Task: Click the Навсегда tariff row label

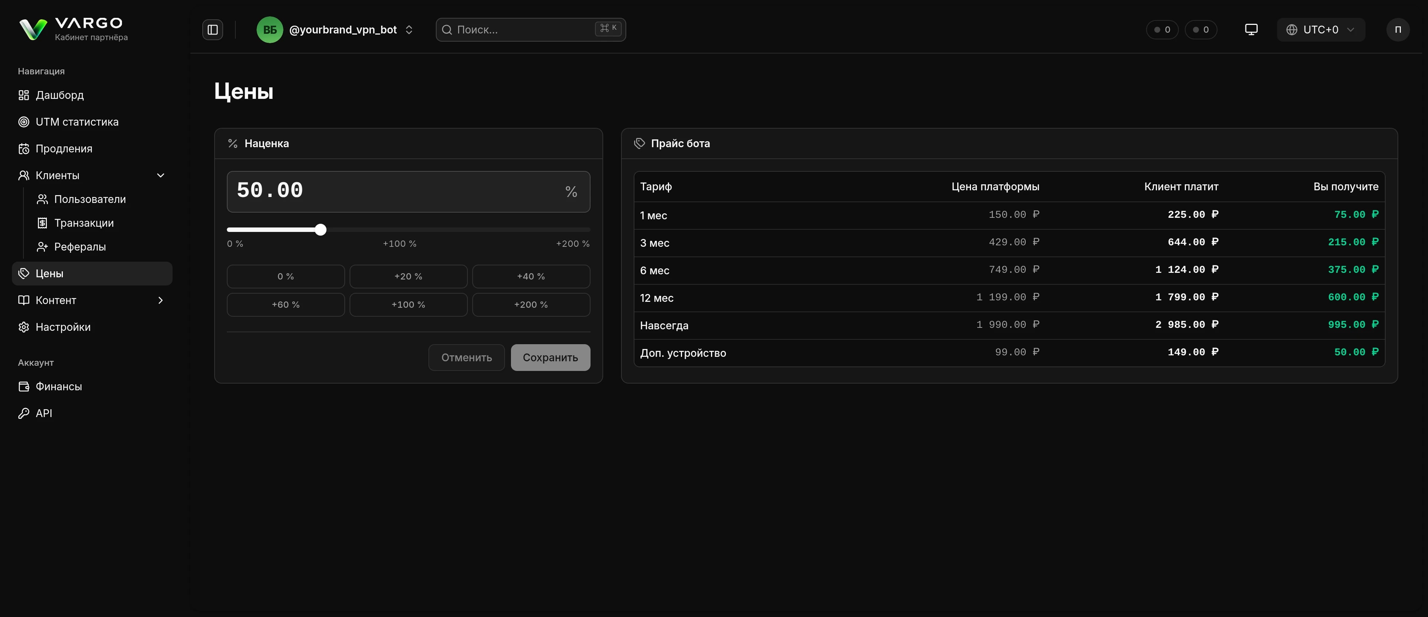Action: click(x=663, y=325)
